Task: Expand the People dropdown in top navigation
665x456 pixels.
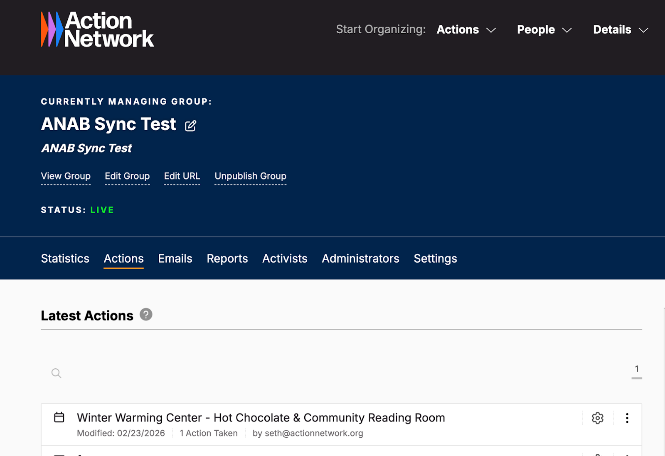Action: pos(544,30)
